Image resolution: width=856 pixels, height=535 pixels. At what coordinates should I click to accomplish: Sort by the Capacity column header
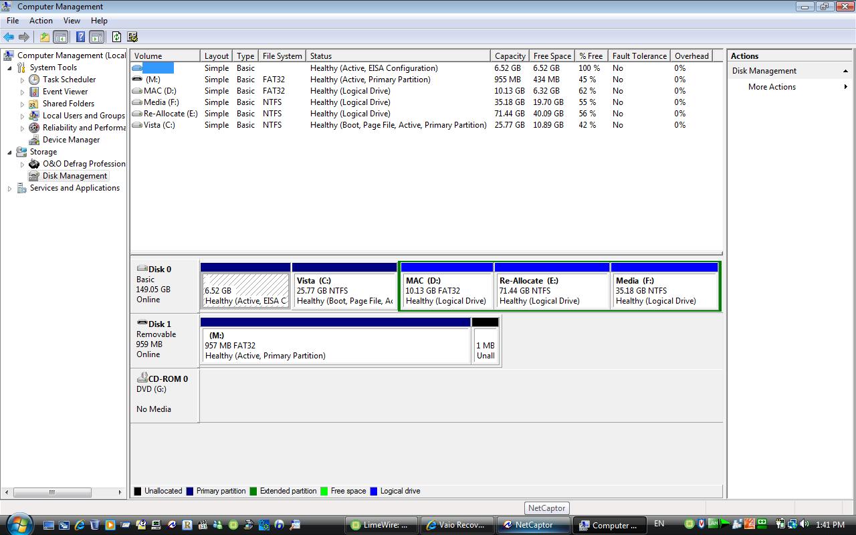tap(510, 56)
